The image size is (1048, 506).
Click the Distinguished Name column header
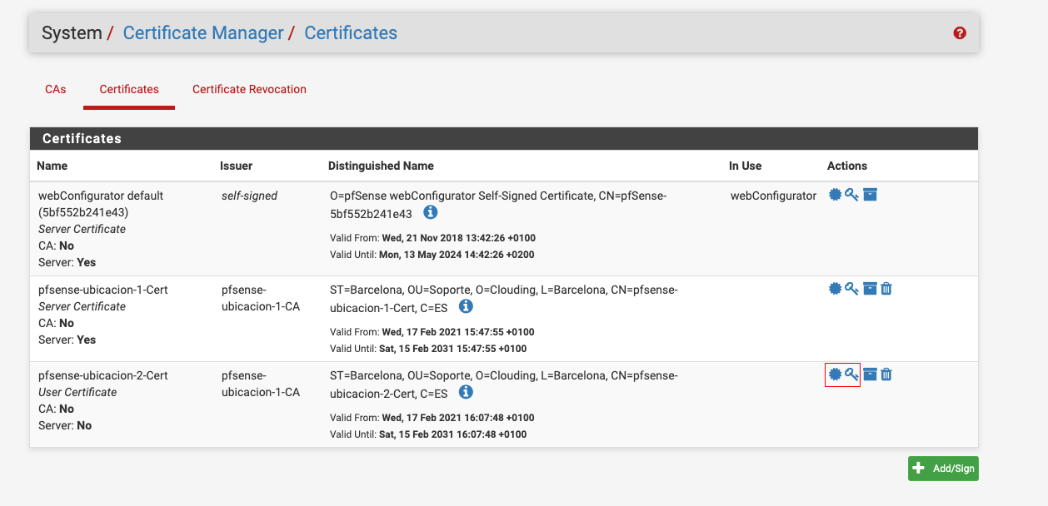pos(381,166)
